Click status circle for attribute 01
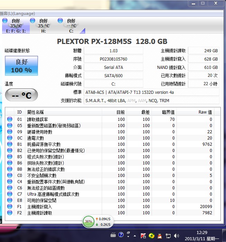This screenshot has height=242, width=226. (10, 119)
